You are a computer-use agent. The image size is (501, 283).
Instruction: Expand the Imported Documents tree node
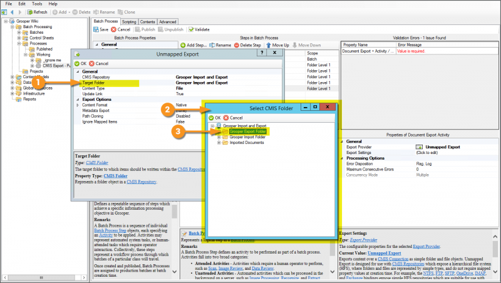pos(218,143)
